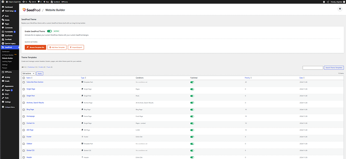
Task: Click the Import/Export button
Action: [76, 47]
